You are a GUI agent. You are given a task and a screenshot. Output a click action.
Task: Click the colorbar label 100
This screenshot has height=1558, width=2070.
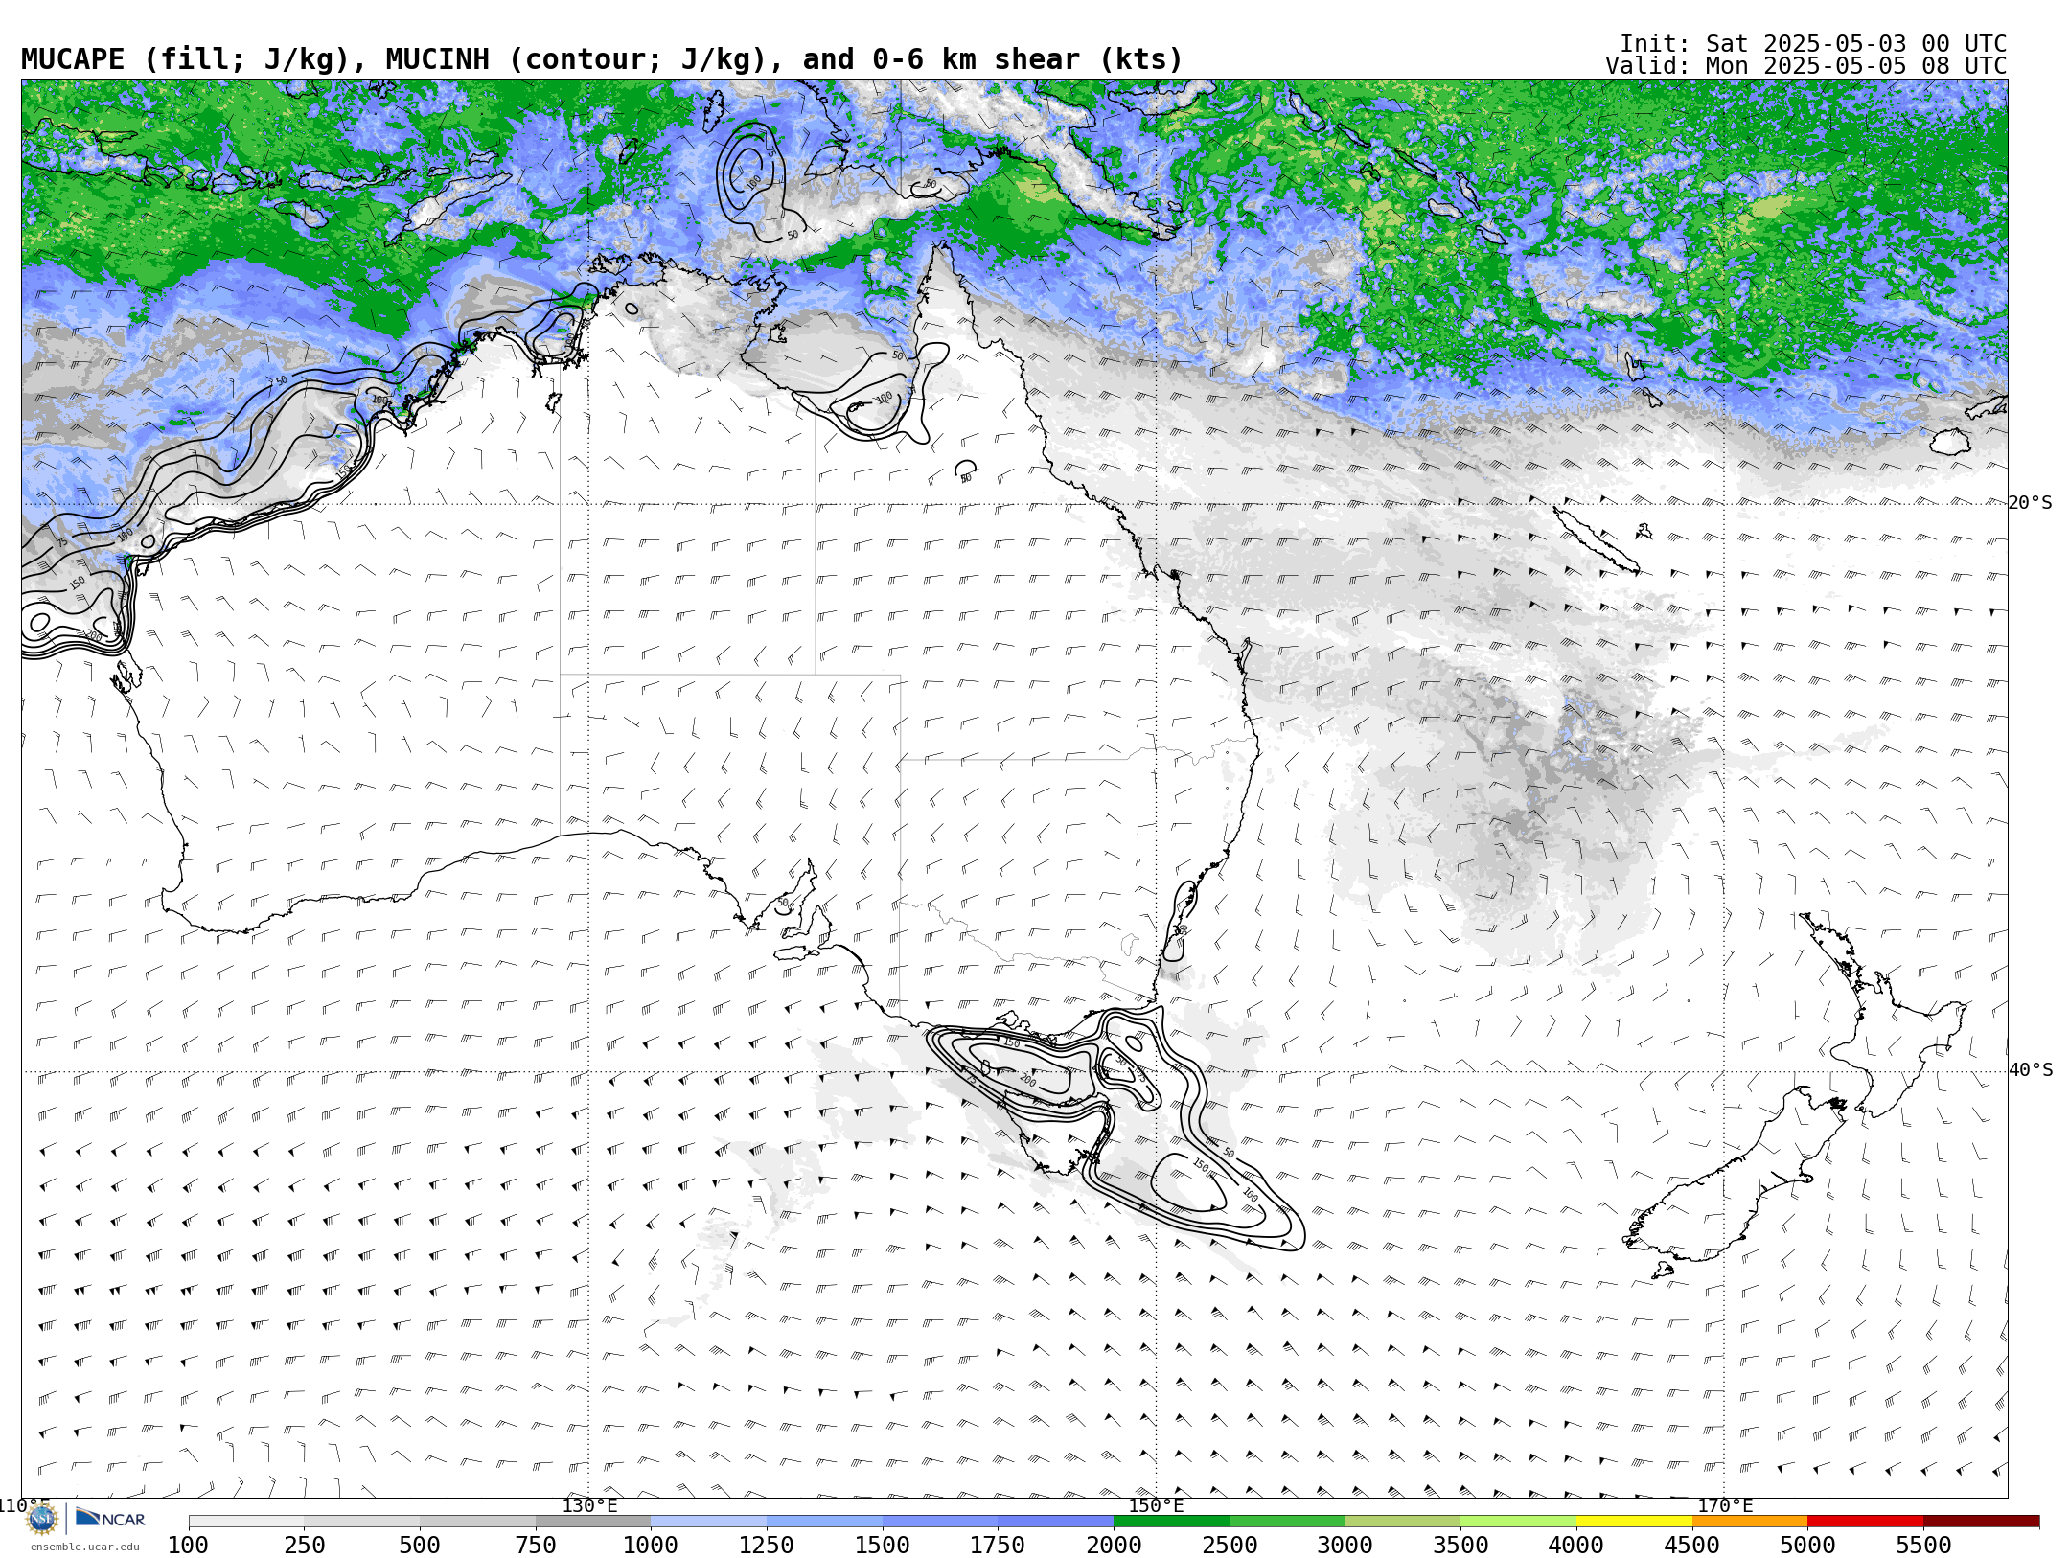tap(188, 1546)
